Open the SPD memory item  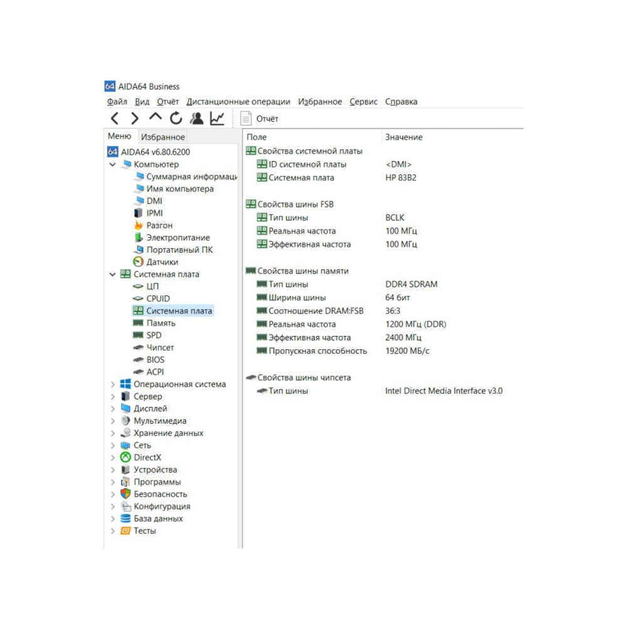[x=147, y=335]
